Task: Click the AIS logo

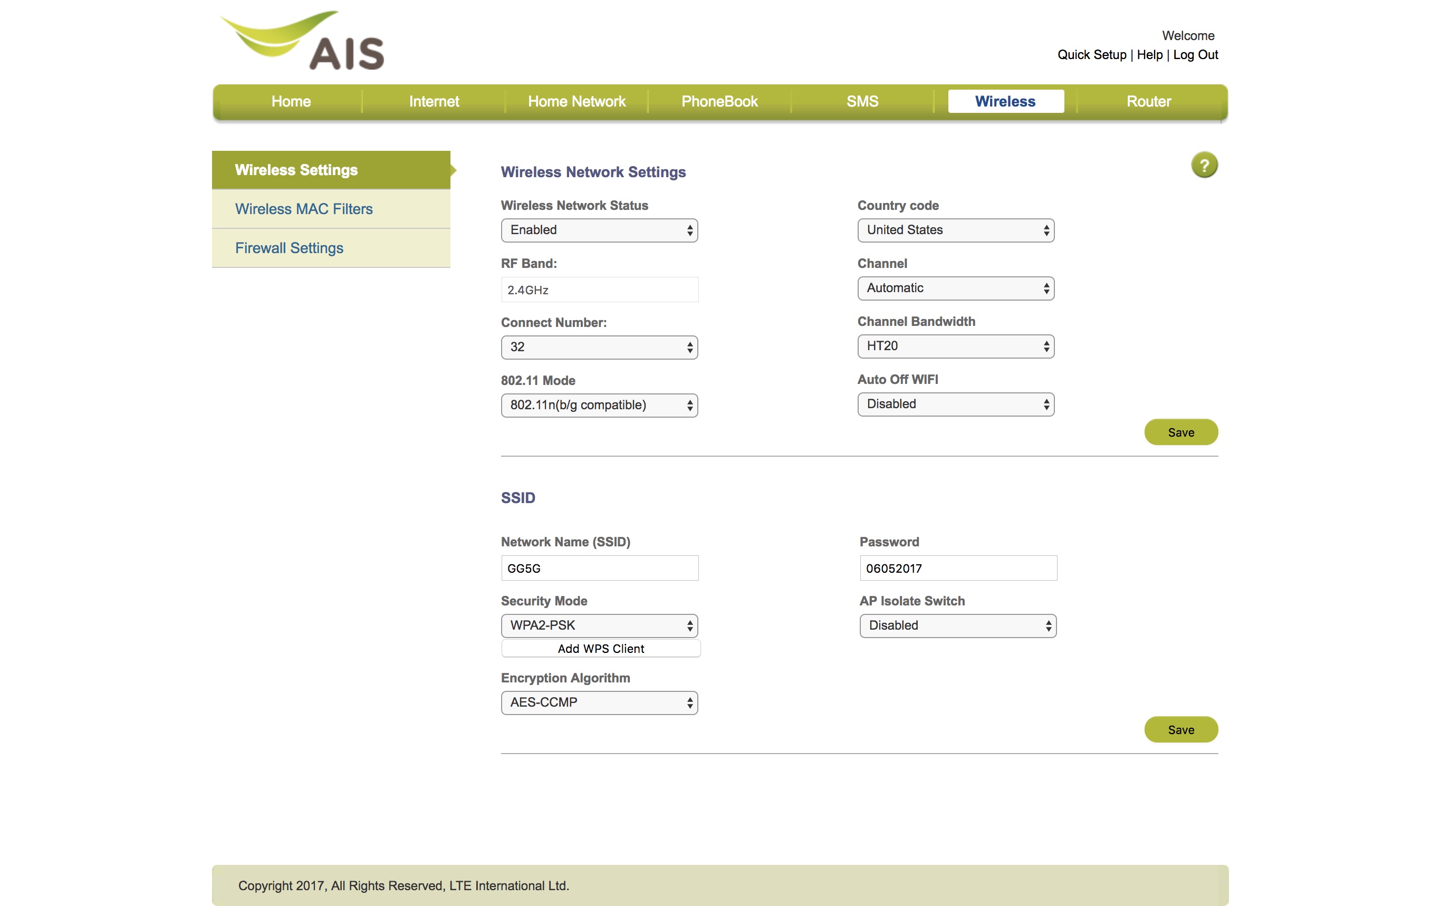Action: click(303, 41)
